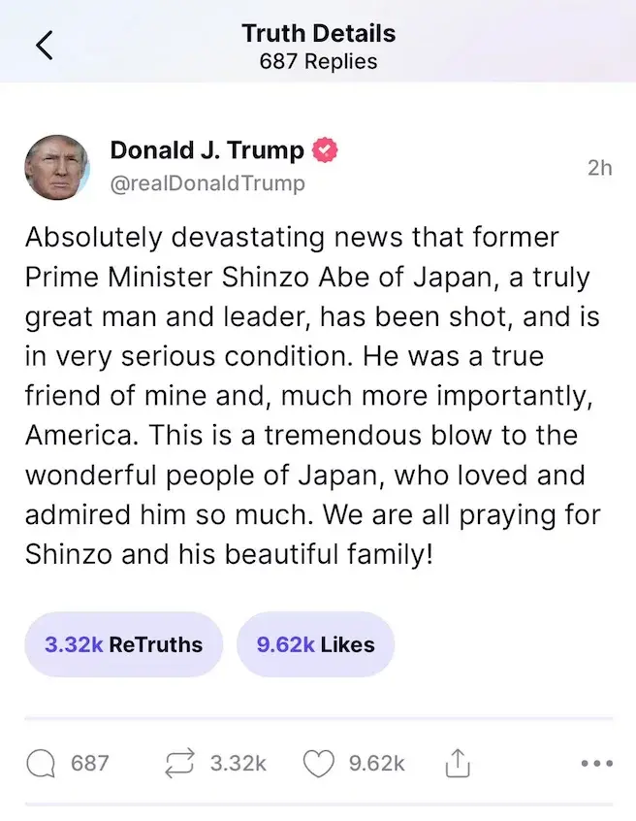Open the Donald J. Trump display name
The height and width of the screenshot is (821, 636).
click(x=207, y=150)
